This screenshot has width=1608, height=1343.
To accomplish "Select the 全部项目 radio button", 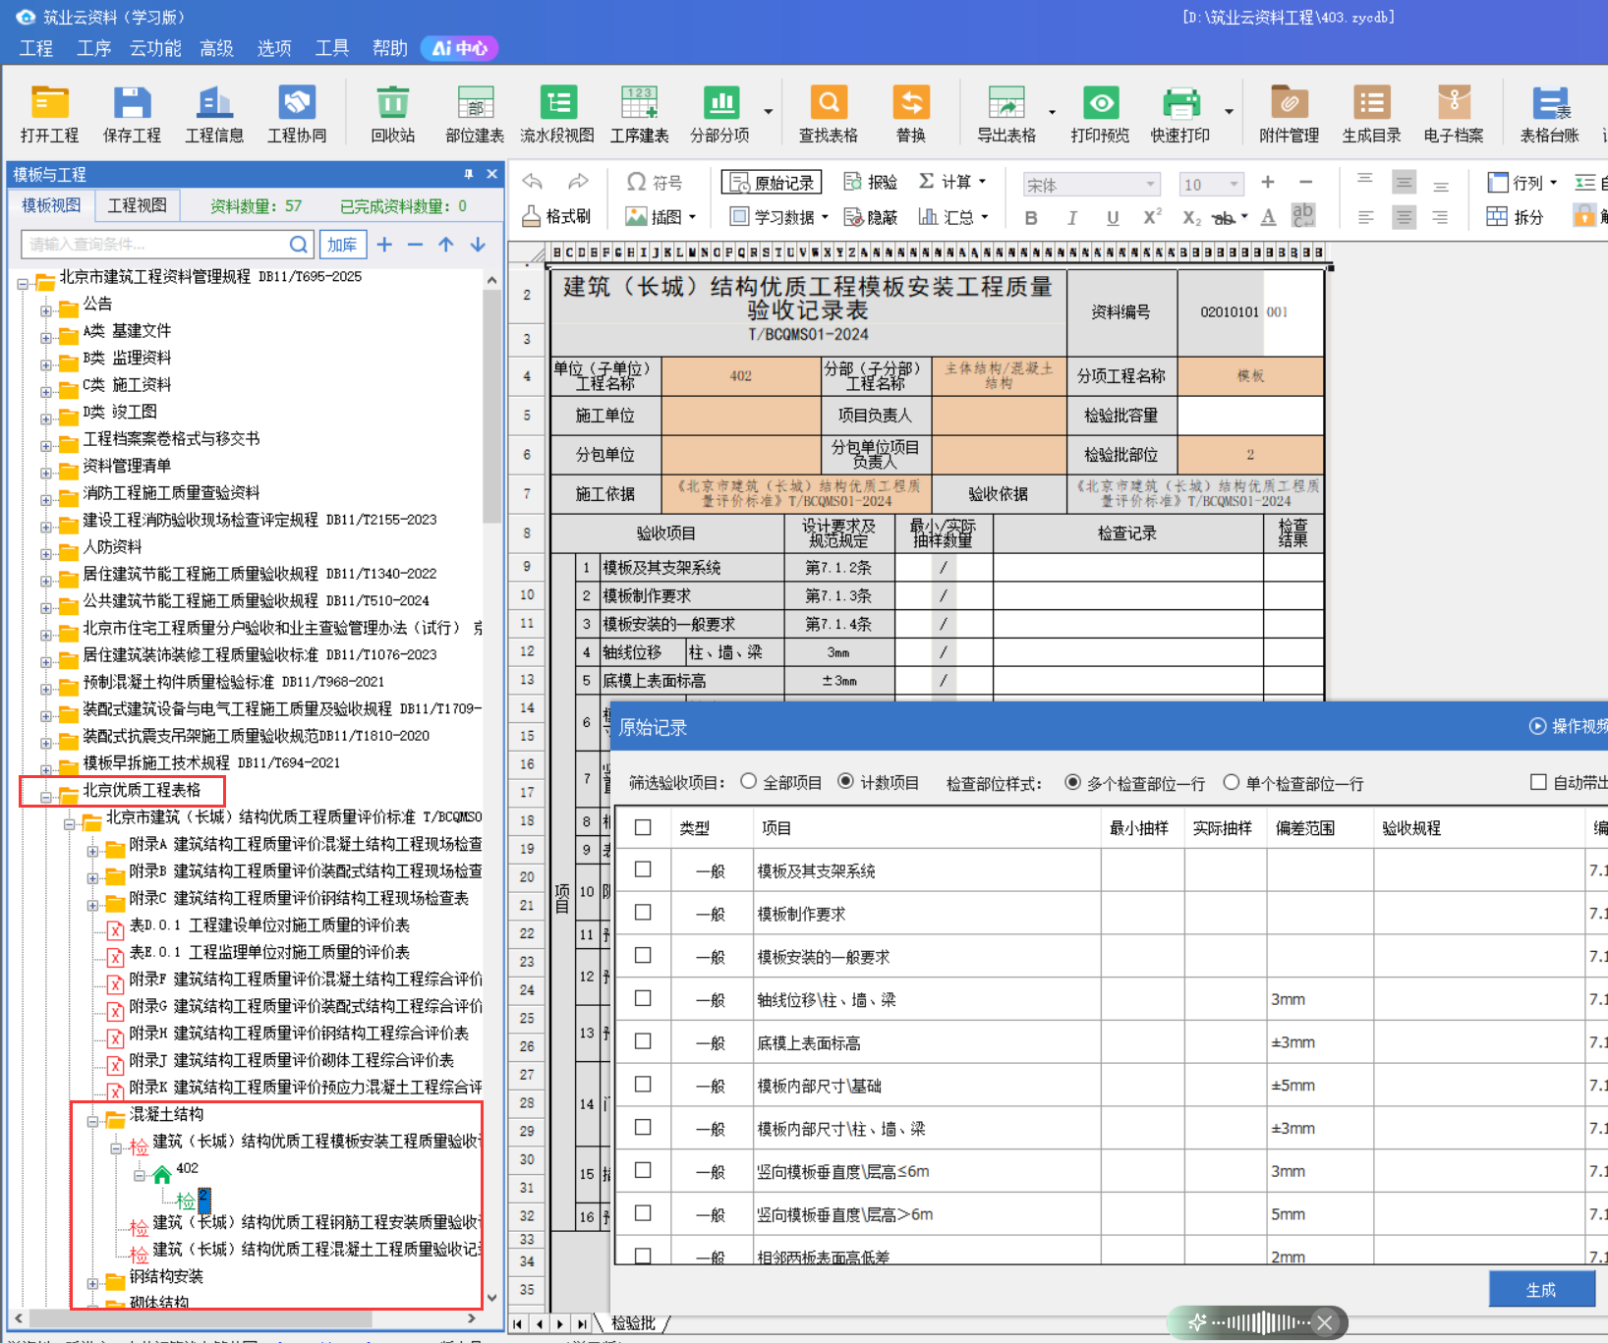I will [x=749, y=782].
